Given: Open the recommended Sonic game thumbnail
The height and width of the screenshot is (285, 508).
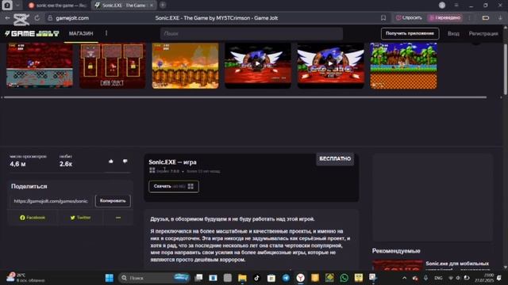Looking at the screenshot, I should pos(398,265).
